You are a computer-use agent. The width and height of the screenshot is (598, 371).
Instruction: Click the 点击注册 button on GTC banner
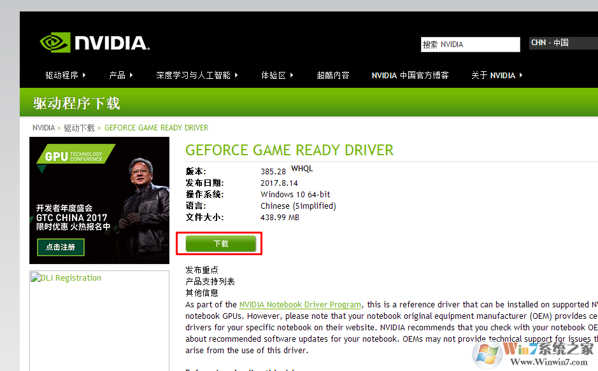tap(61, 247)
